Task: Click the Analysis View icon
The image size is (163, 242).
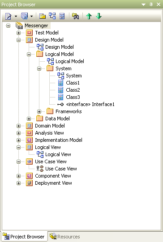Action: click(x=29, y=133)
